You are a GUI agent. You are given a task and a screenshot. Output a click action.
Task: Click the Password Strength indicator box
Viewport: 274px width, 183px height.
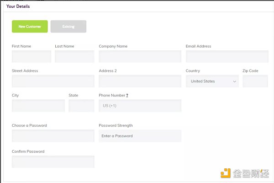point(140,136)
